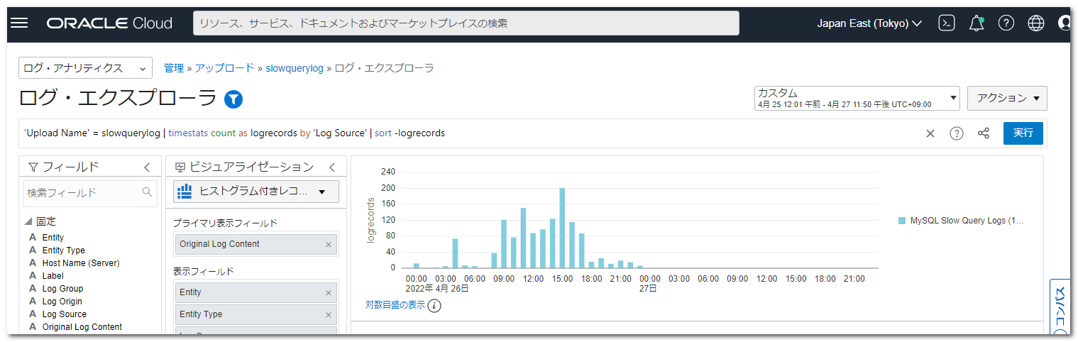The height and width of the screenshot is (342, 1078).
Task: Click the 検索フィールド input box
Action: click(90, 192)
